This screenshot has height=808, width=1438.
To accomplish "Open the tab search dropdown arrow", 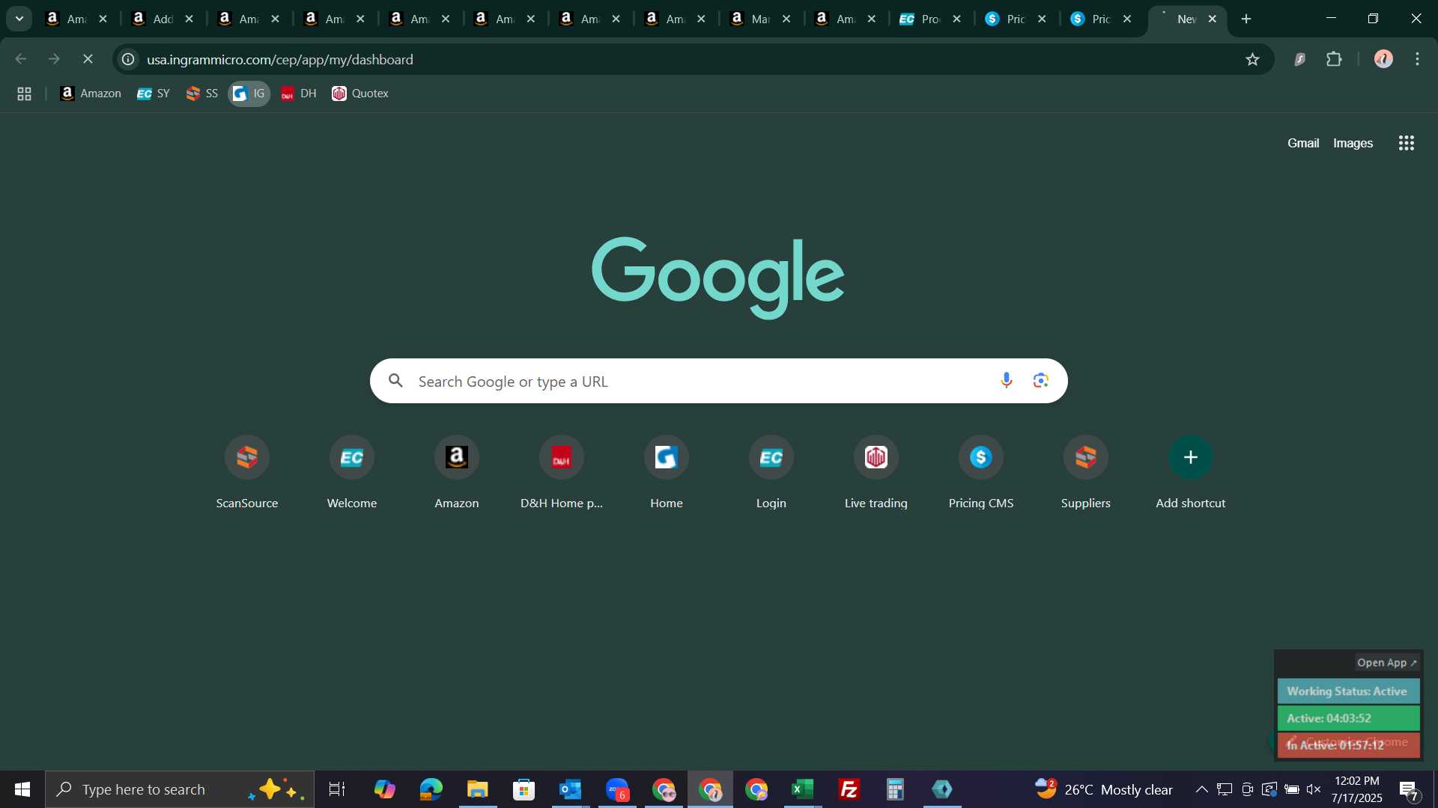I will click(x=19, y=19).
